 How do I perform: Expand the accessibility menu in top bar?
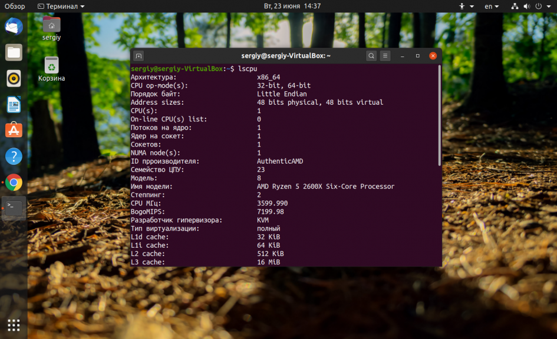pyautogui.click(x=466, y=6)
